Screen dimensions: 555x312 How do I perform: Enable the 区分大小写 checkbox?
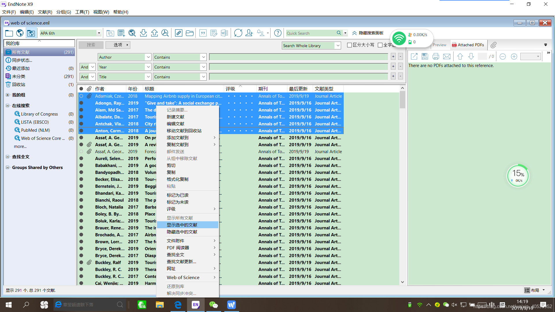point(349,45)
